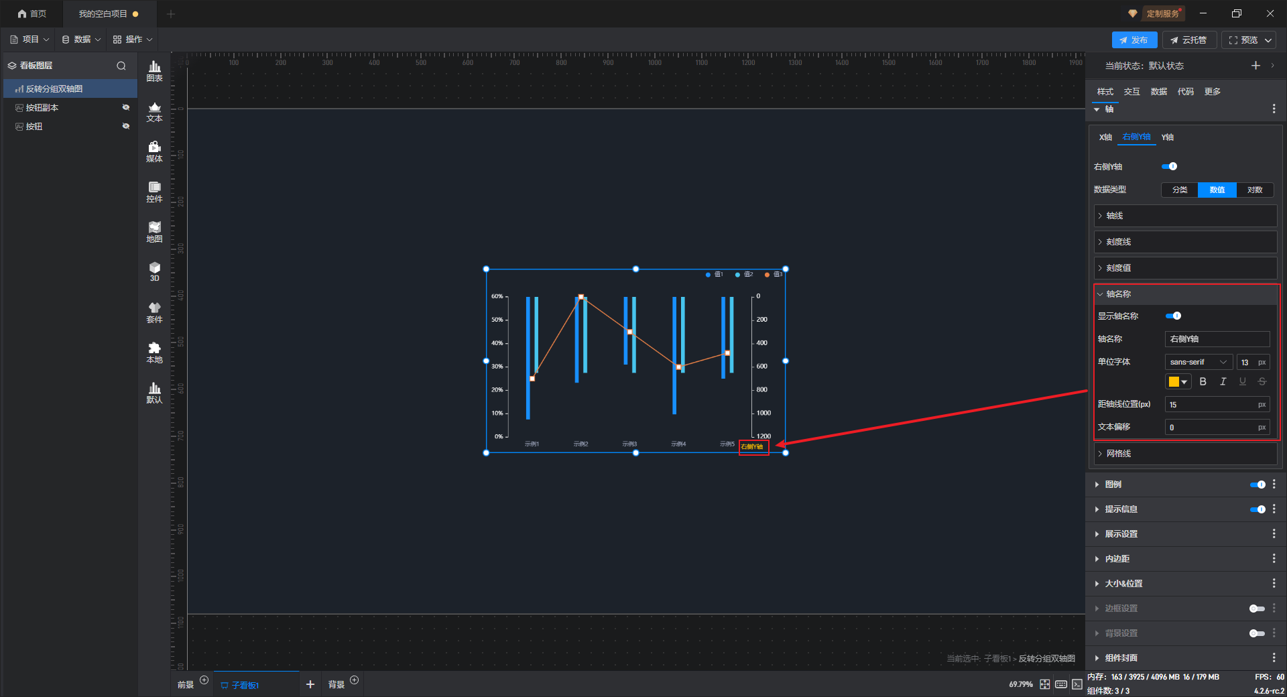Open the 默认 default components panel

coord(154,393)
